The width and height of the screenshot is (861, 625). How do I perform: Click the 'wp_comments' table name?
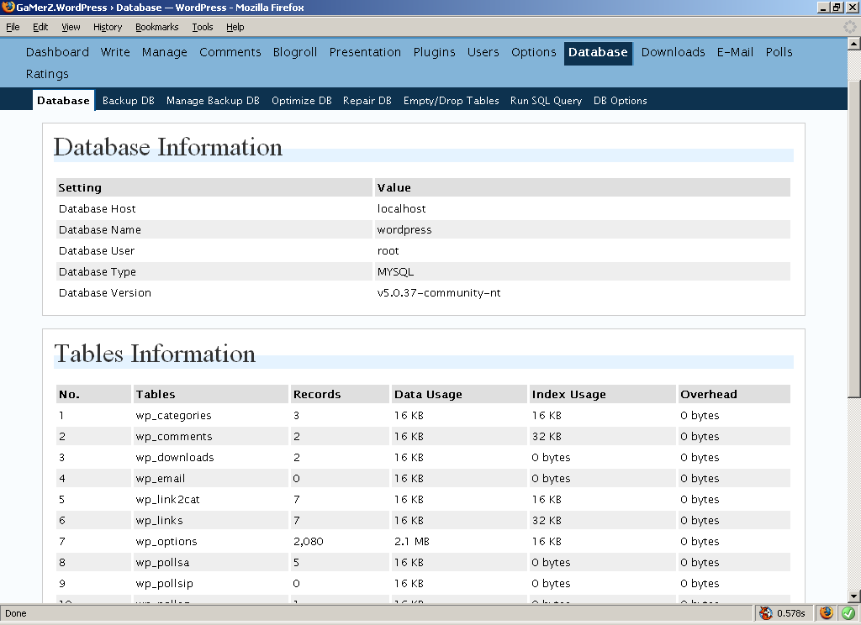tap(174, 436)
